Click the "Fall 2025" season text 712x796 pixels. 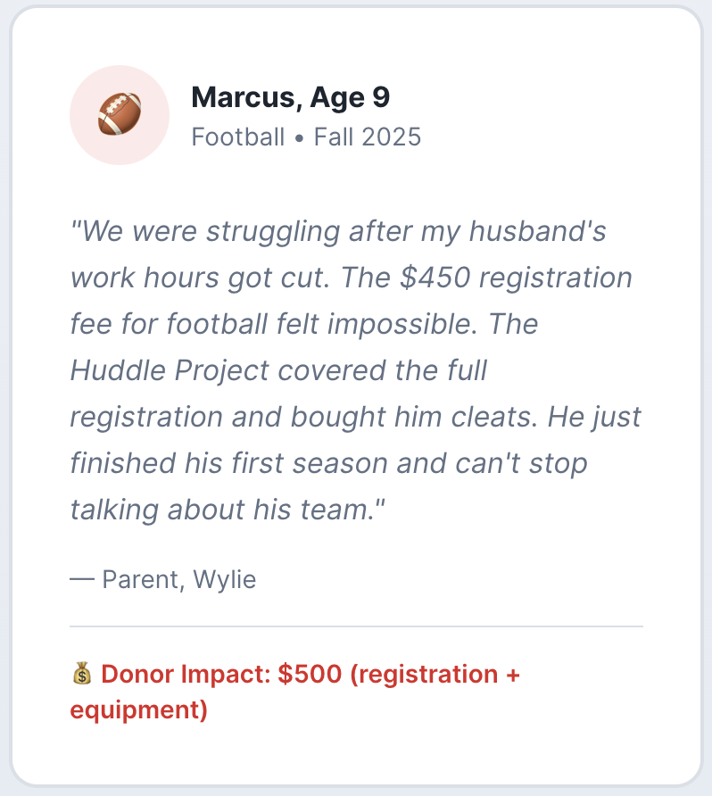click(367, 137)
